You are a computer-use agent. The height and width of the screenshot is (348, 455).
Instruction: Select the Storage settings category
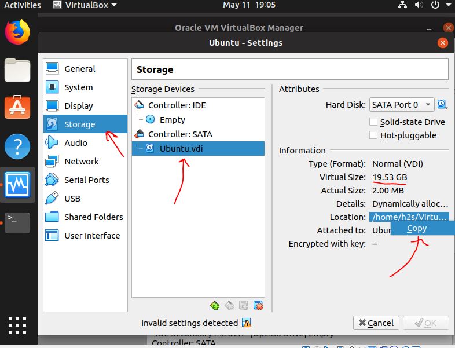point(85,124)
